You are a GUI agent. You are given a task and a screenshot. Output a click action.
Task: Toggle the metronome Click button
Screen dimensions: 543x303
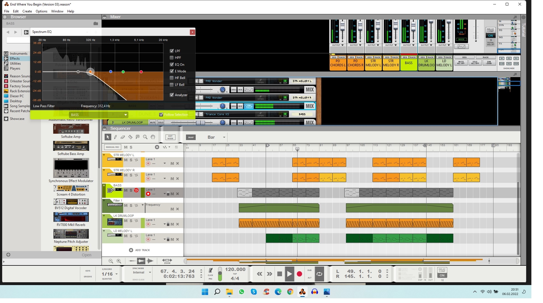coord(210,271)
